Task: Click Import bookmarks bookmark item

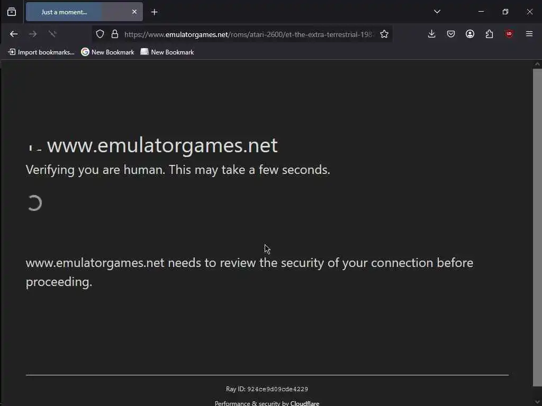Action: tap(41, 52)
